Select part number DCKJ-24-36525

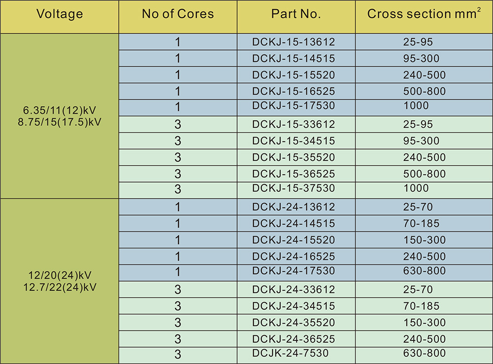(x=293, y=339)
